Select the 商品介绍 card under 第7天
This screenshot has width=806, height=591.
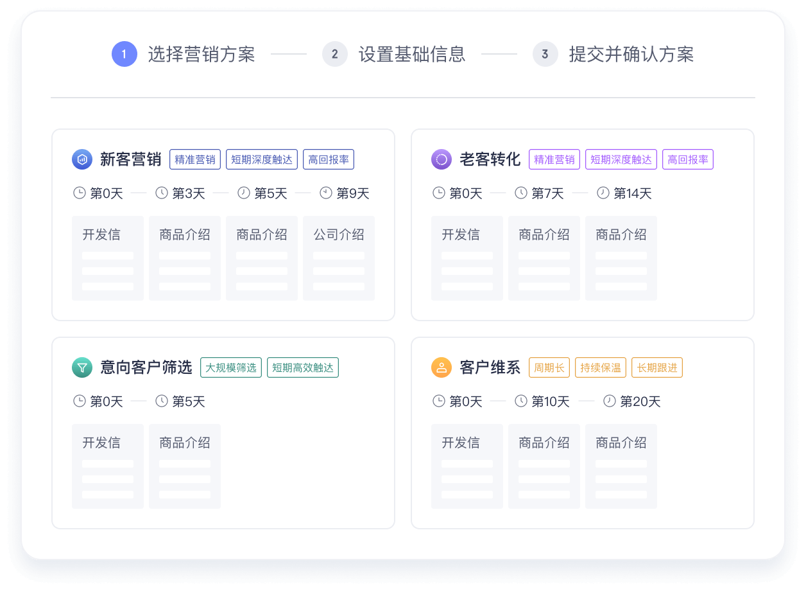point(544,258)
